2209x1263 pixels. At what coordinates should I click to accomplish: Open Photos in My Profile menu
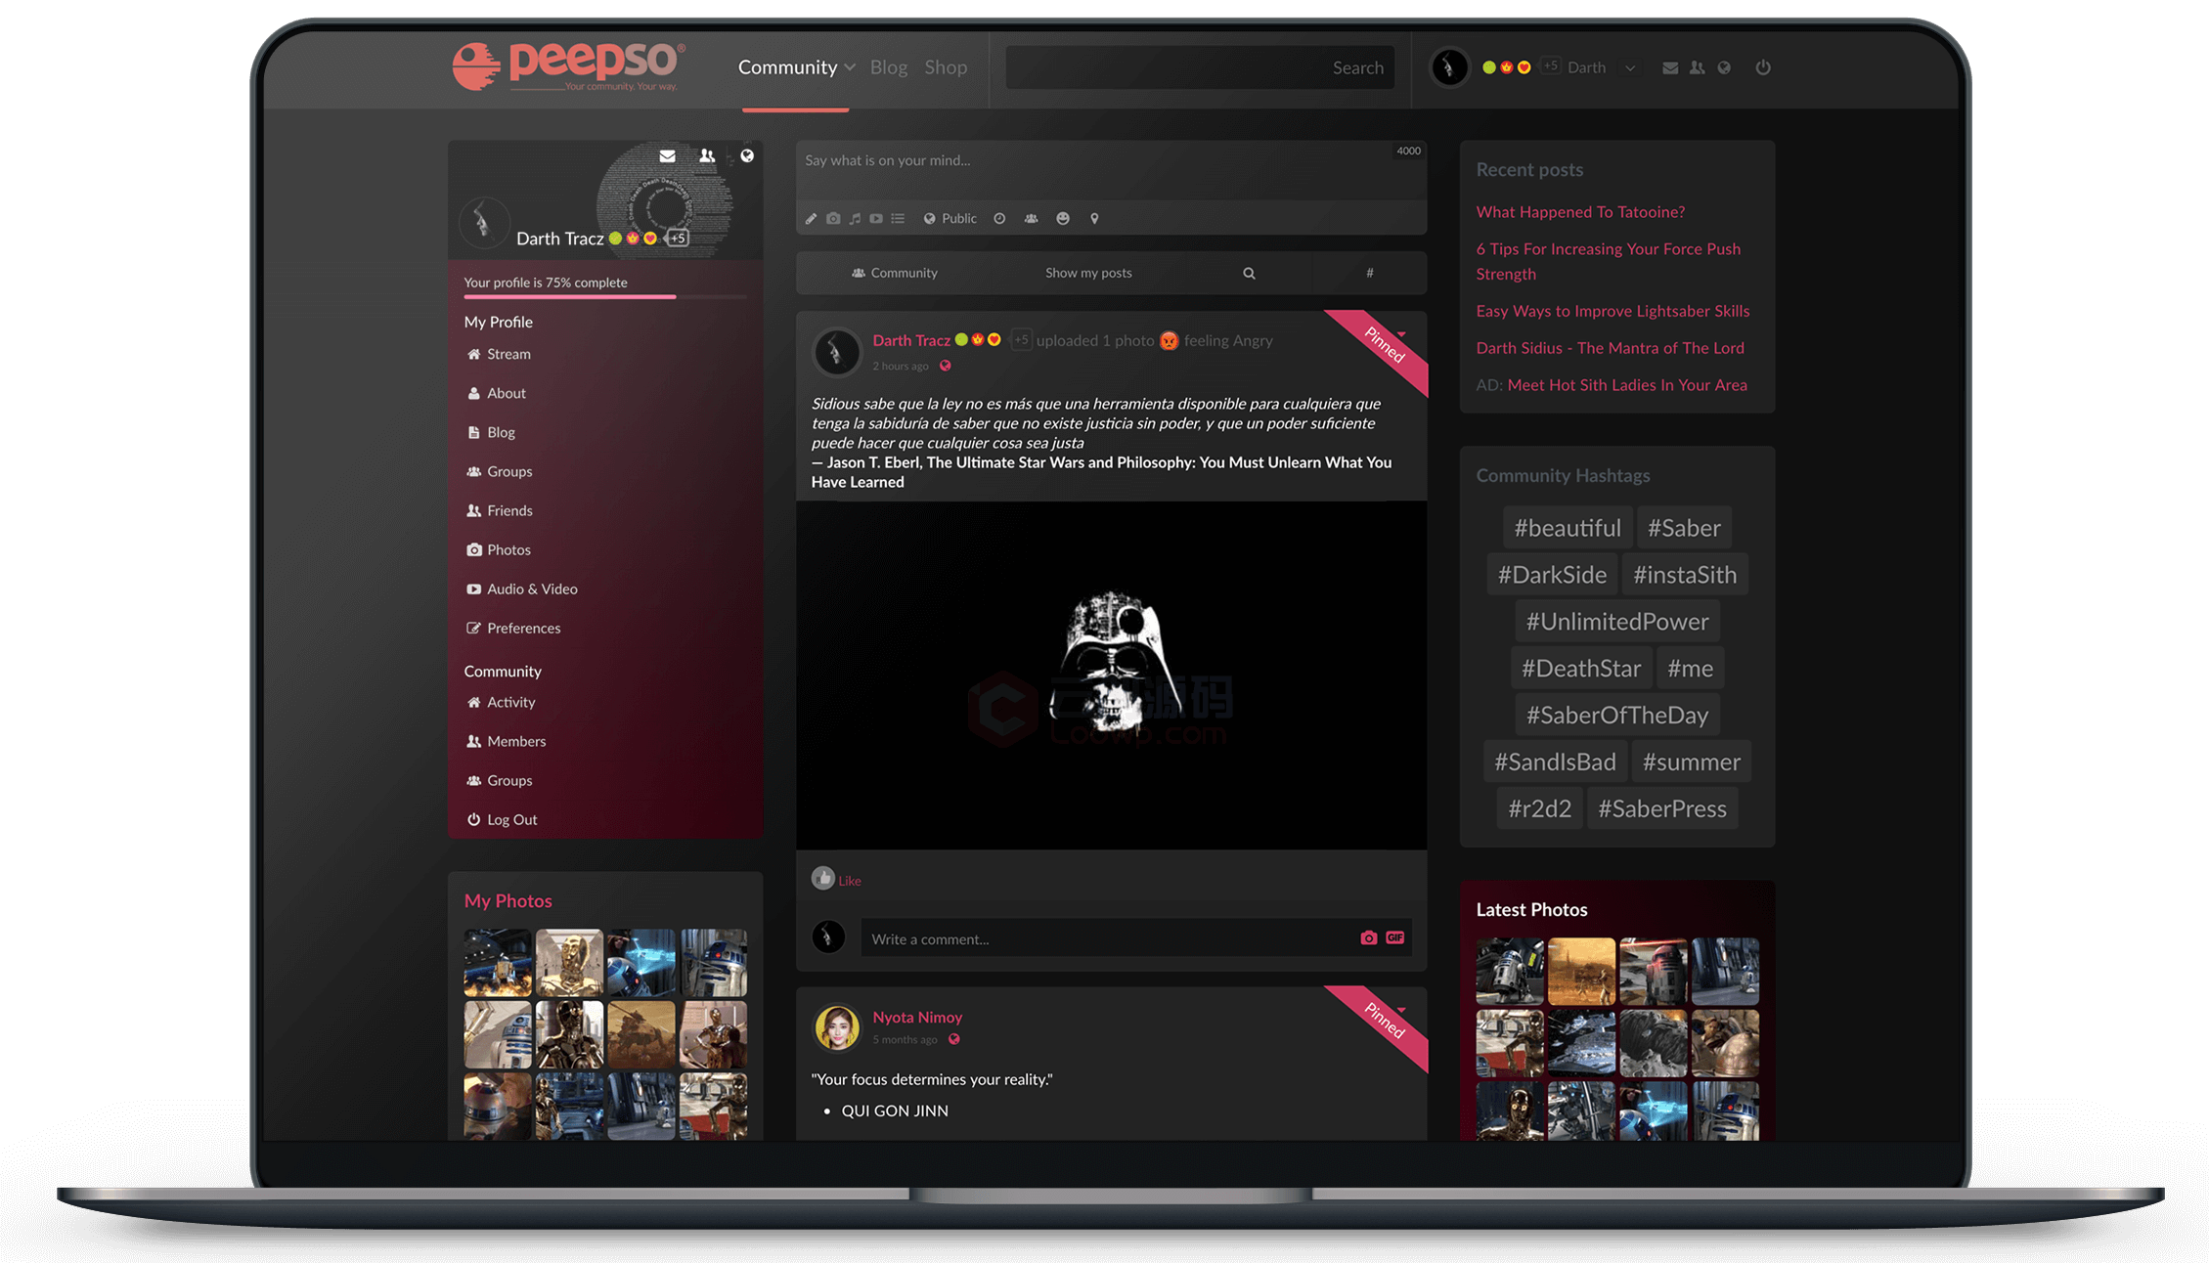(x=499, y=549)
